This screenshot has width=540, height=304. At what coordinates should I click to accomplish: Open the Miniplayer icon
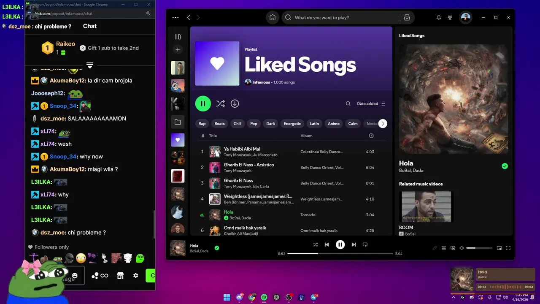(x=499, y=248)
